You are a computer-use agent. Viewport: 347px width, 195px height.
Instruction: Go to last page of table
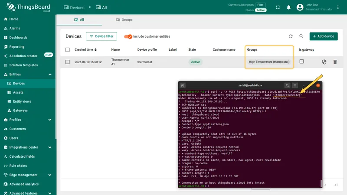click(x=336, y=185)
